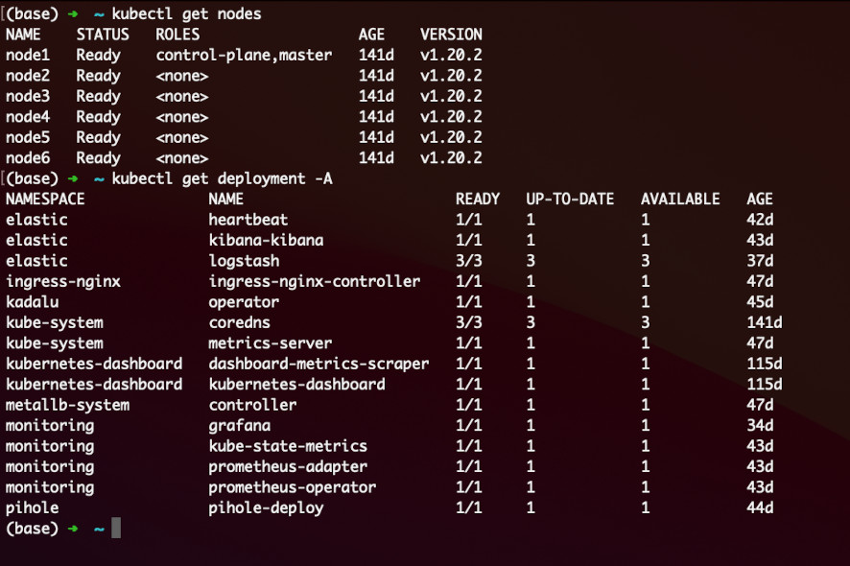Select the prometheus-adapter deployment name
Image resolution: width=850 pixels, height=566 pixels.
click(x=288, y=467)
